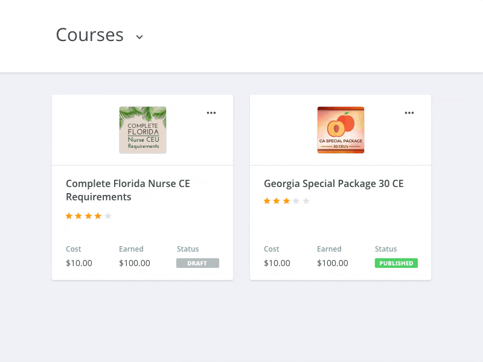Click the gray DRAFT status badge

tap(197, 263)
